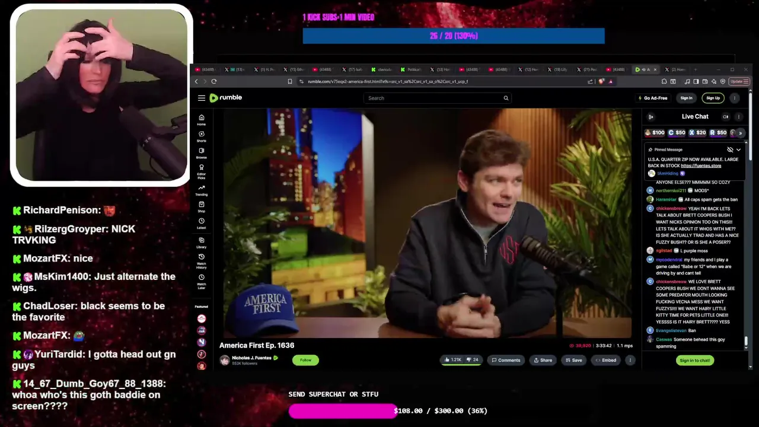Follow Nicholas J. Fuentes channel
Screen dimensions: 759x427
coord(305,360)
